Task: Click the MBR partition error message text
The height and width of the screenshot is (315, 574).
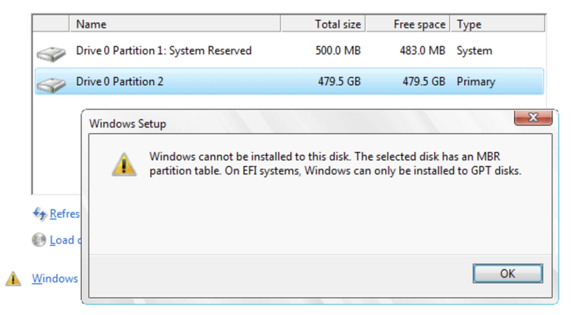Action: click(335, 164)
